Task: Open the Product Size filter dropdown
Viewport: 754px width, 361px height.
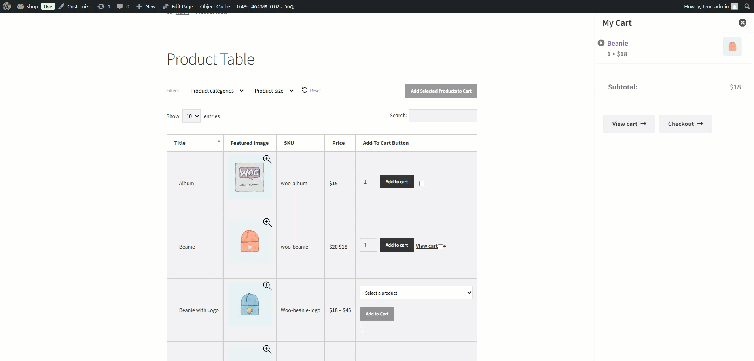Action: pyautogui.click(x=272, y=90)
